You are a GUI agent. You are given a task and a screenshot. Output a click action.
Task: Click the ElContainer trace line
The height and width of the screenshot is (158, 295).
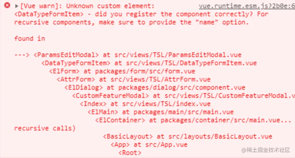tap(193, 120)
